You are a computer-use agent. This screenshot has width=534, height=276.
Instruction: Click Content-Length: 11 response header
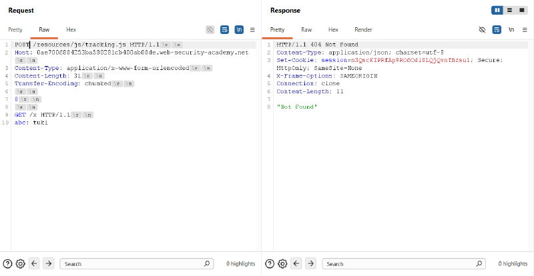point(310,91)
